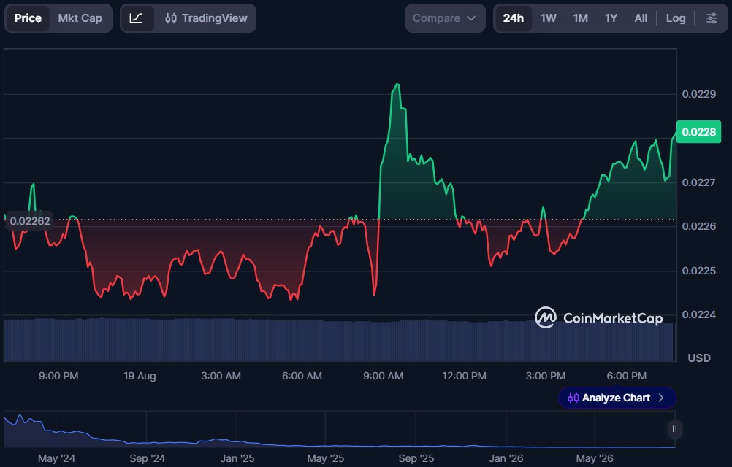Image resolution: width=732 pixels, height=467 pixels.
Task: Click the 0.0225 axis value
Action: [698, 271]
